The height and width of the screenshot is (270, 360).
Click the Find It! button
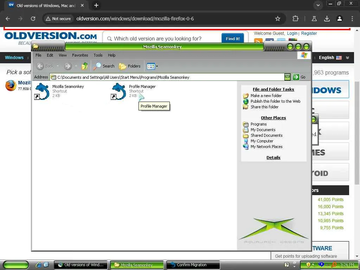[233, 38]
